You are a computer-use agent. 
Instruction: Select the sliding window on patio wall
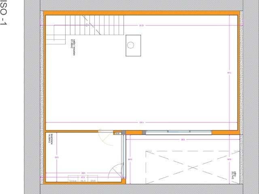pos(178,132)
